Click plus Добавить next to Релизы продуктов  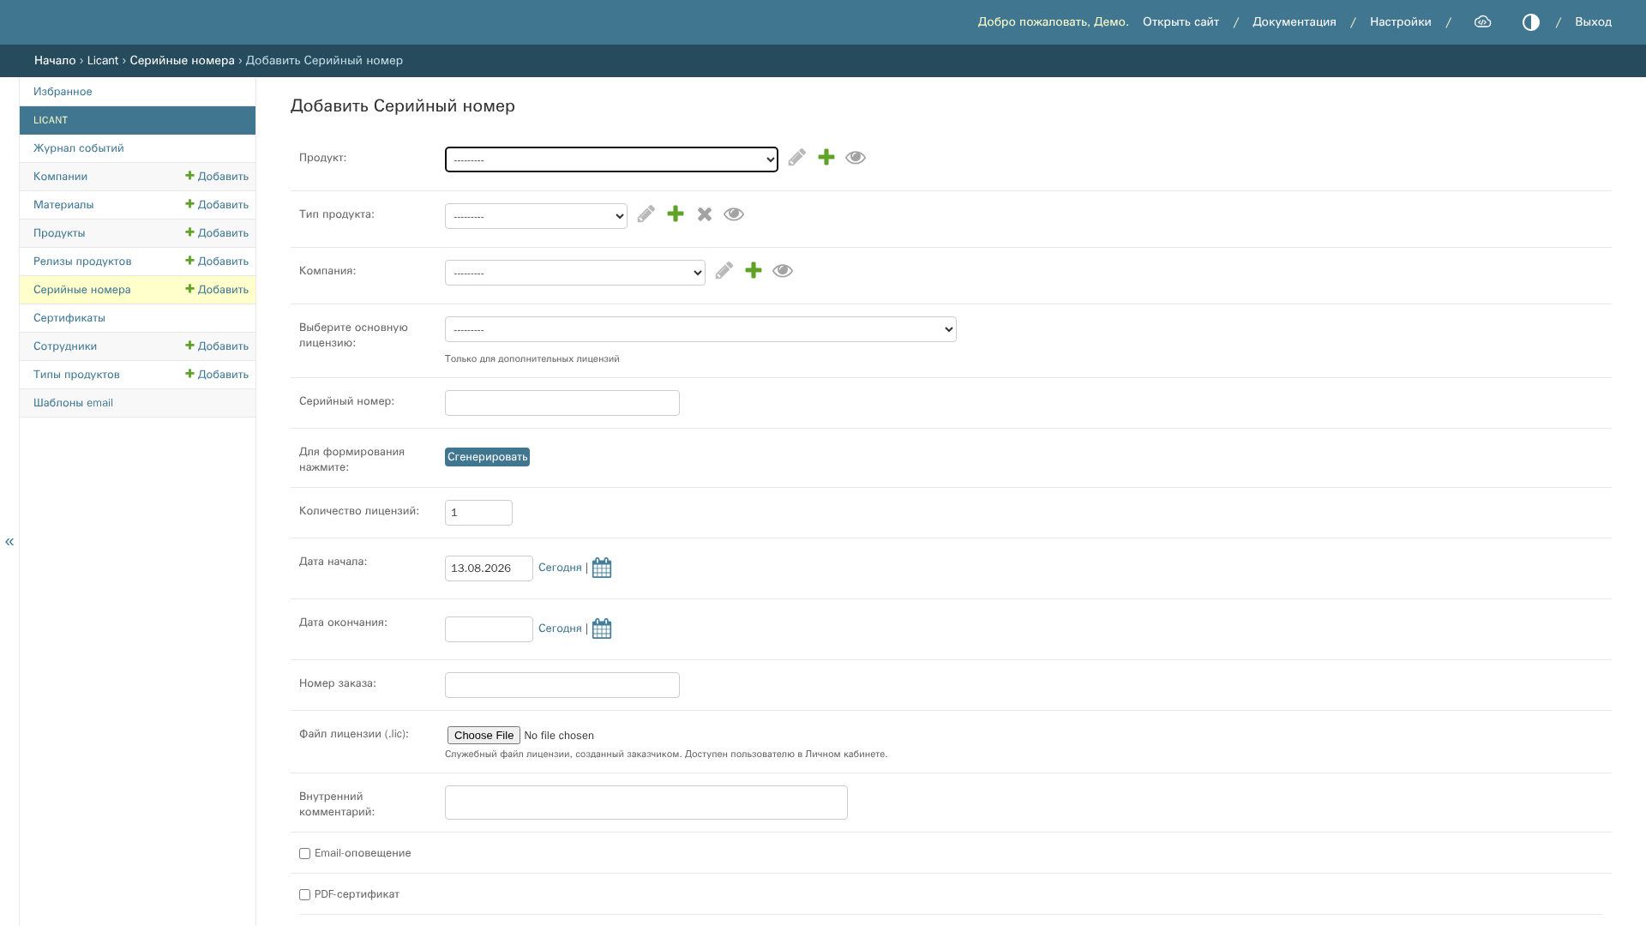point(217,262)
